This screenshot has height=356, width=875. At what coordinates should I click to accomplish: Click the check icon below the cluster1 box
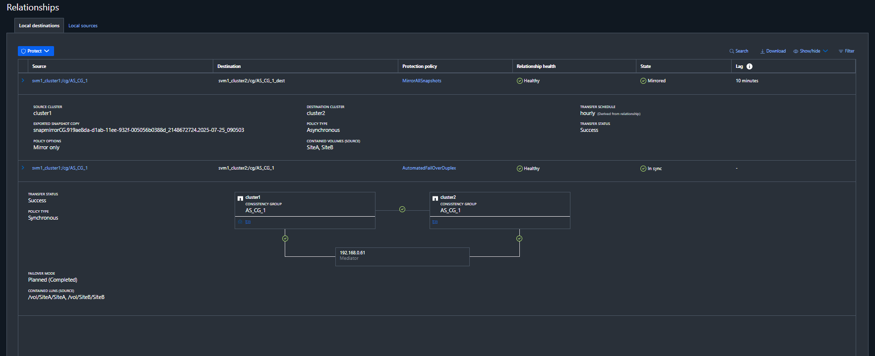pyautogui.click(x=285, y=238)
